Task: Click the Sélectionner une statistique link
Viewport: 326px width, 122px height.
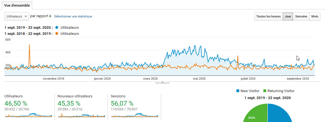Action: point(73,17)
